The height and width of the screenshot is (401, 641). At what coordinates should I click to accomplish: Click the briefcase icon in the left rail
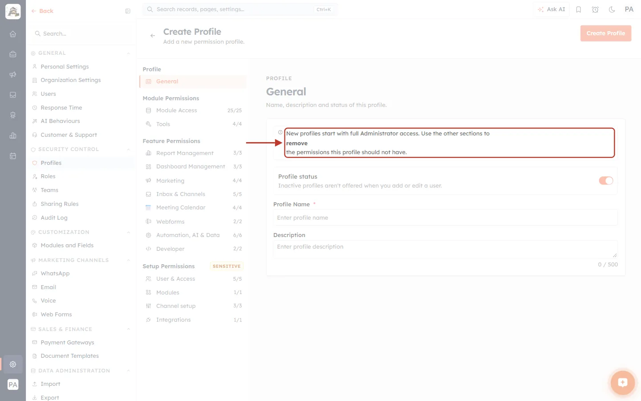click(13, 54)
